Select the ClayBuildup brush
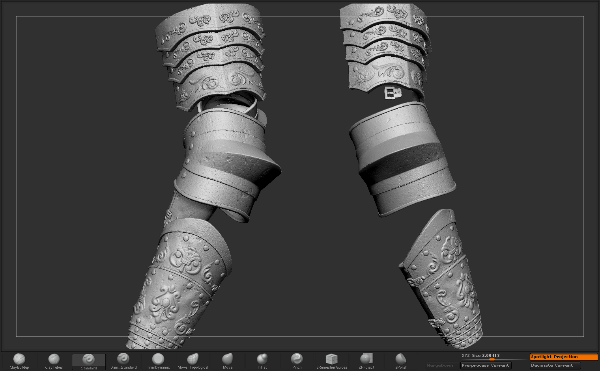Screen dimensions: 600x371 pyautogui.click(x=19, y=361)
